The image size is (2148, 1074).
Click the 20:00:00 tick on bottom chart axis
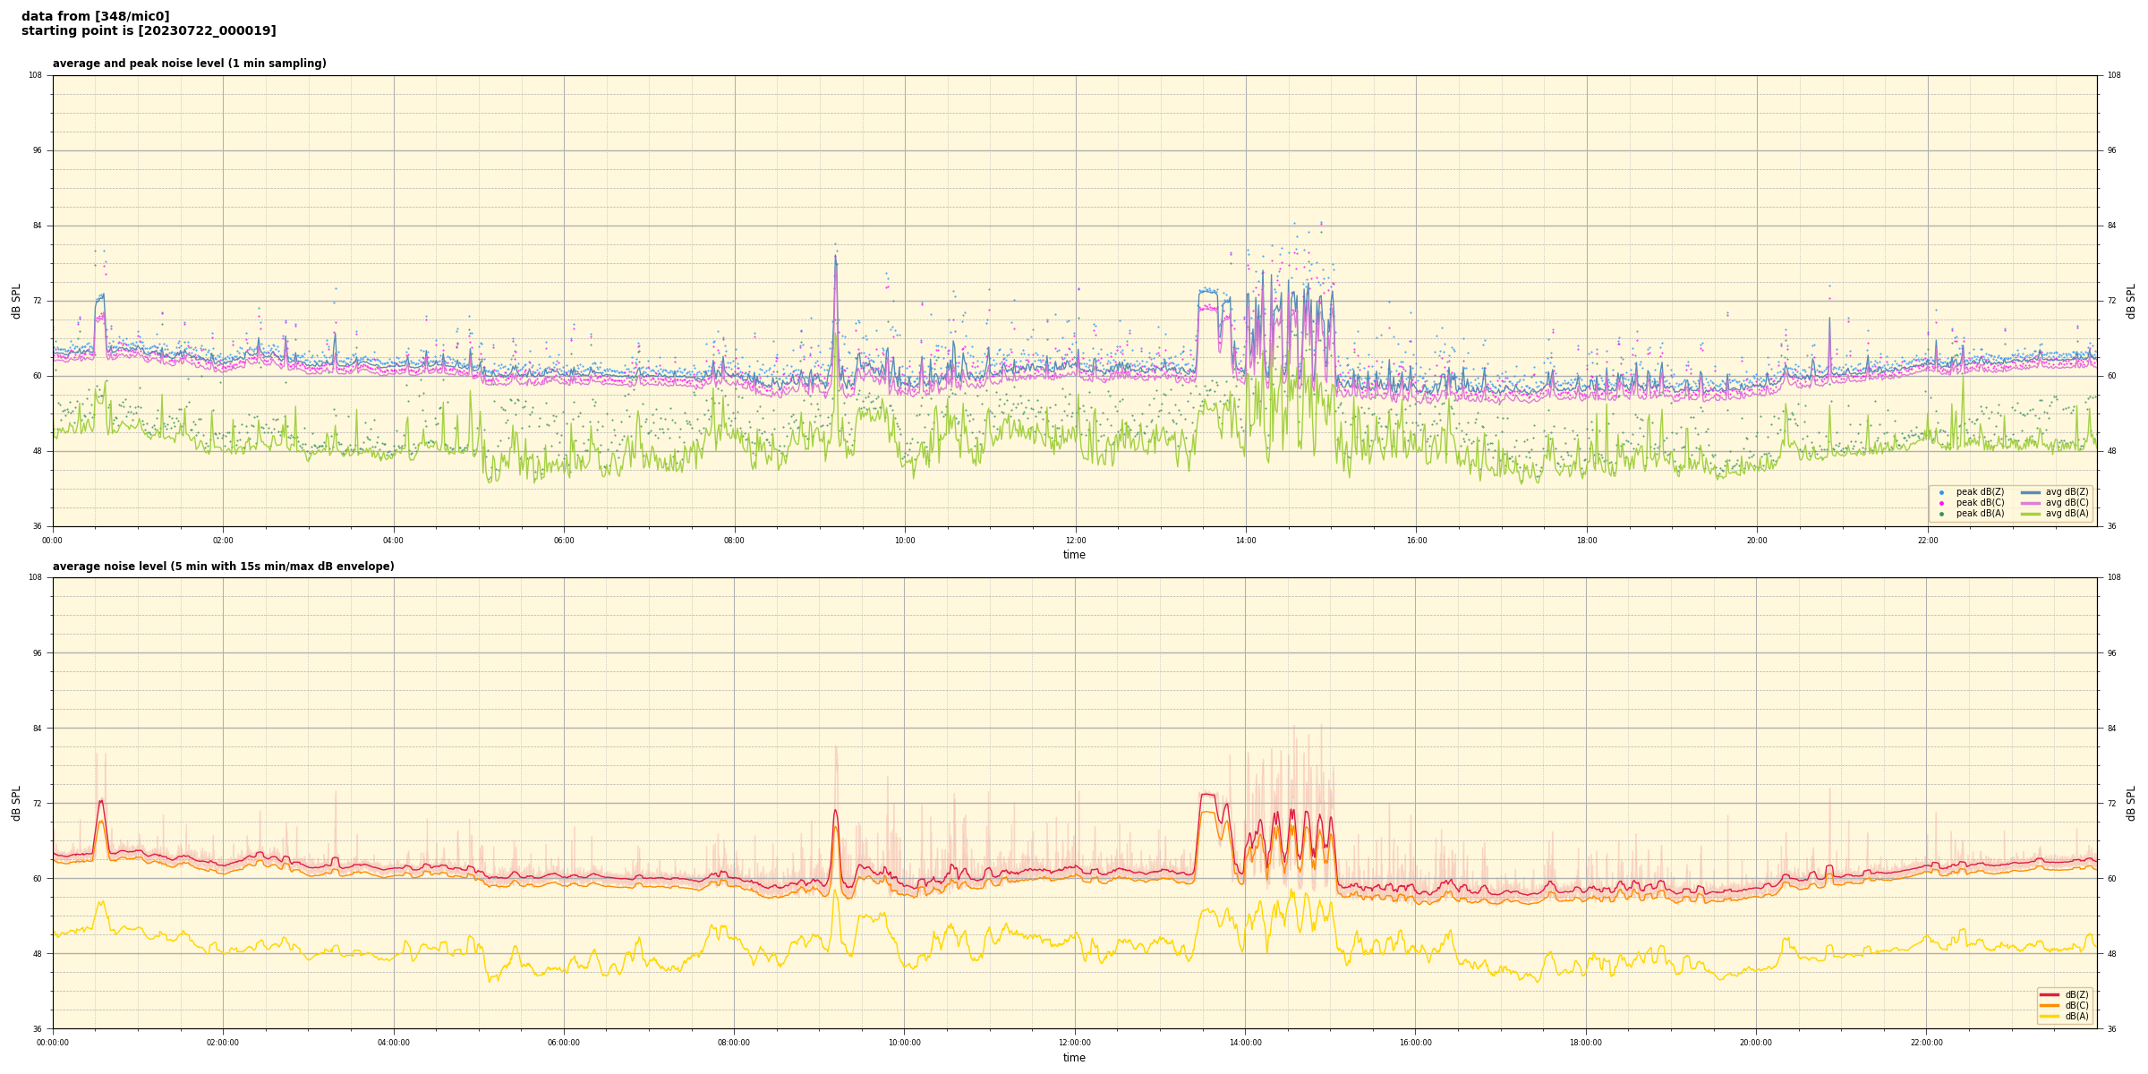click(1756, 1043)
